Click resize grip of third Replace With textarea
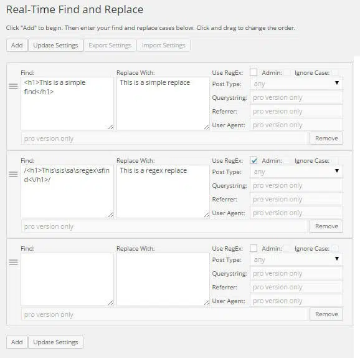This screenshot has height=358, width=360. click(207, 303)
